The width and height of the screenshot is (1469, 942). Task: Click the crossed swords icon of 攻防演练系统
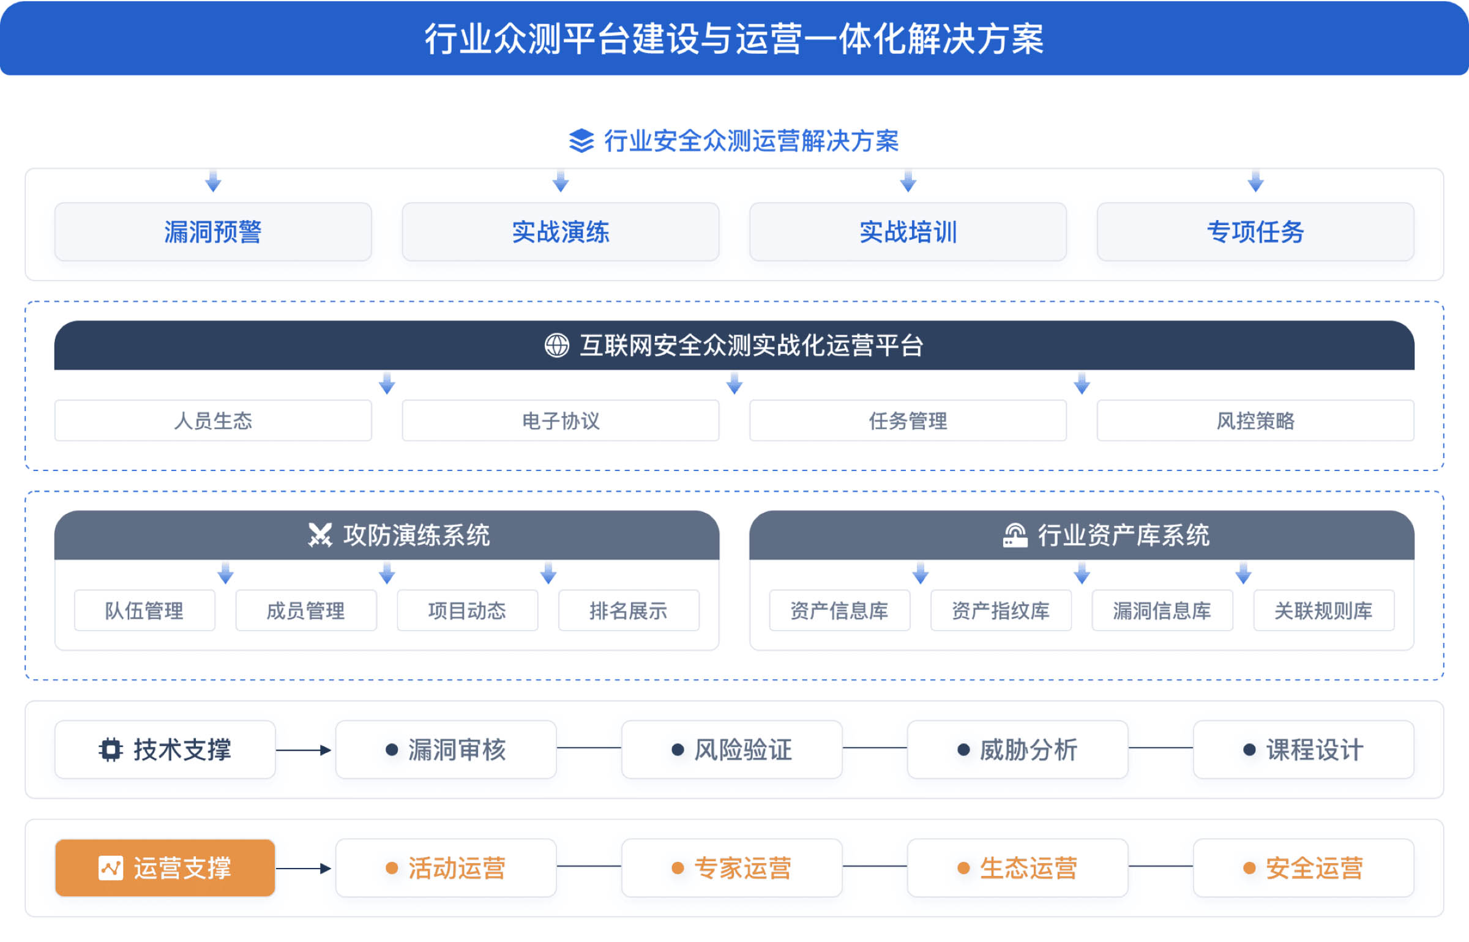pyautogui.click(x=320, y=535)
